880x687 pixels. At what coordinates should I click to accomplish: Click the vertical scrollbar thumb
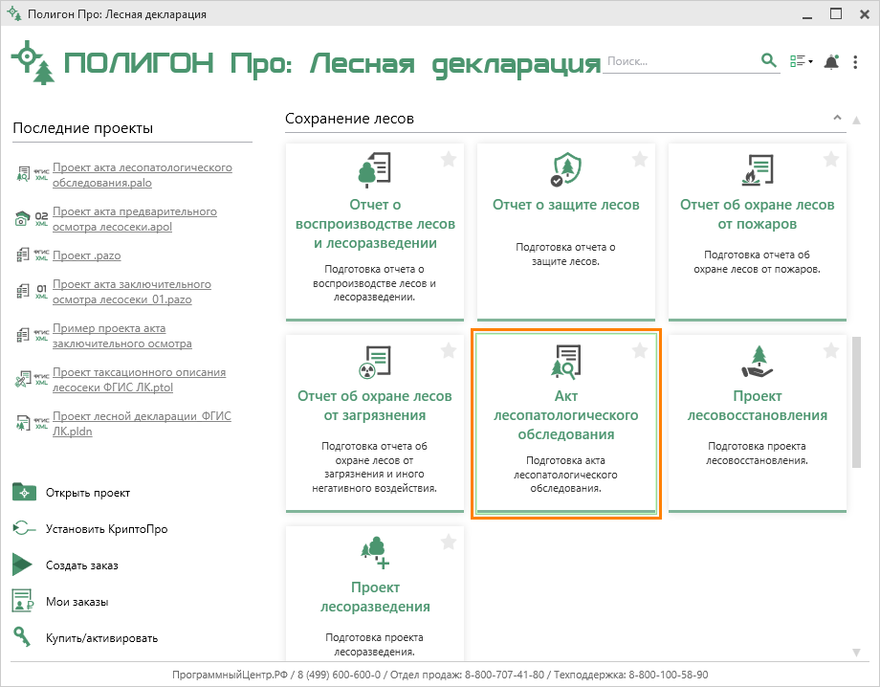[856, 402]
